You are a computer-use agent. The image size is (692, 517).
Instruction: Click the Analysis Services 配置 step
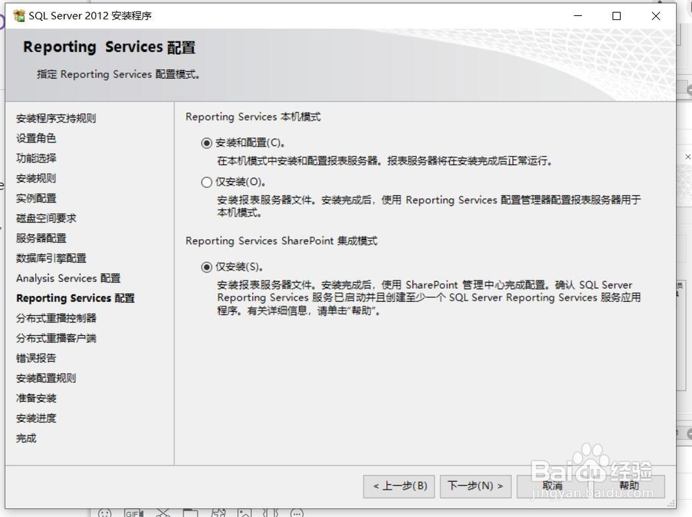pyautogui.click(x=69, y=278)
